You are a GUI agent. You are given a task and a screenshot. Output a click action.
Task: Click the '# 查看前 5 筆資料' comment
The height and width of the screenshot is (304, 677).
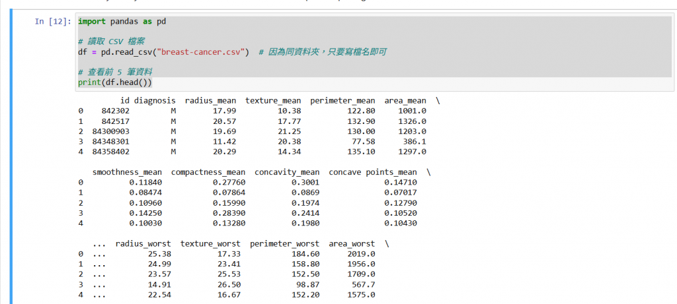[x=115, y=71]
